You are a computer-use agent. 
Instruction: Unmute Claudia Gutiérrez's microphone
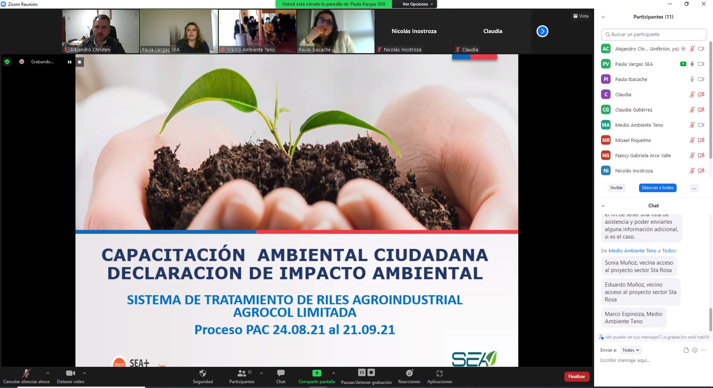pyautogui.click(x=692, y=110)
